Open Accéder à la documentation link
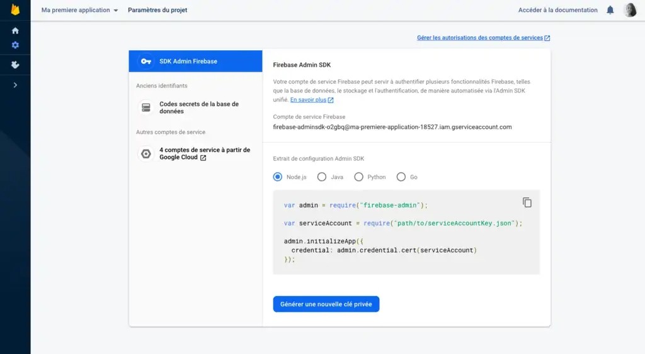The height and width of the screenshot is (354, 645). (558, 10)
